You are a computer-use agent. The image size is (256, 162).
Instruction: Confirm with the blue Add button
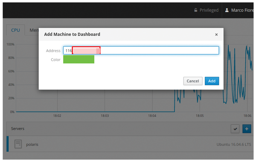pos(212,81)
